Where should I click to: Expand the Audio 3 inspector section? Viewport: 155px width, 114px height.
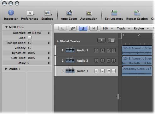point(6,69)
